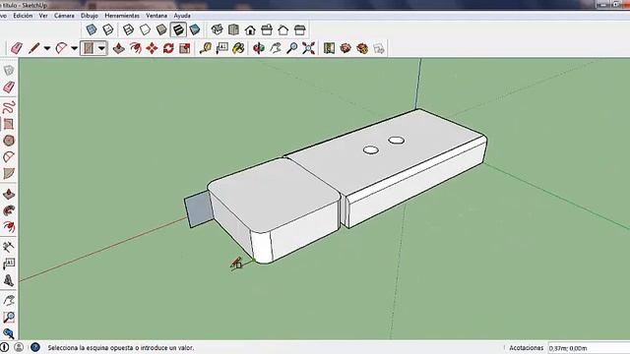Image resolution: width=630 pixels, height=354 pixels.
Task: Select Freehand tool in left sidebar
Action: coord(9,107)
